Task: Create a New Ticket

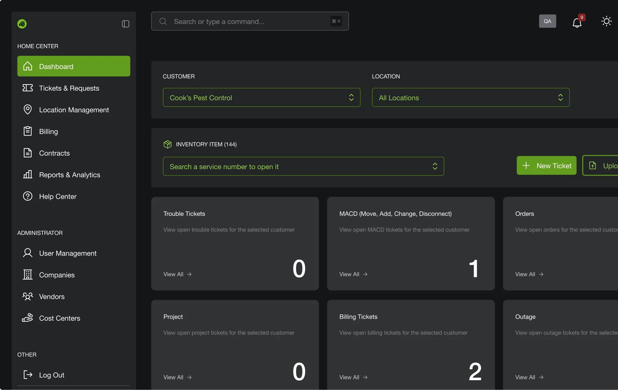Action: tap(546, 165)
